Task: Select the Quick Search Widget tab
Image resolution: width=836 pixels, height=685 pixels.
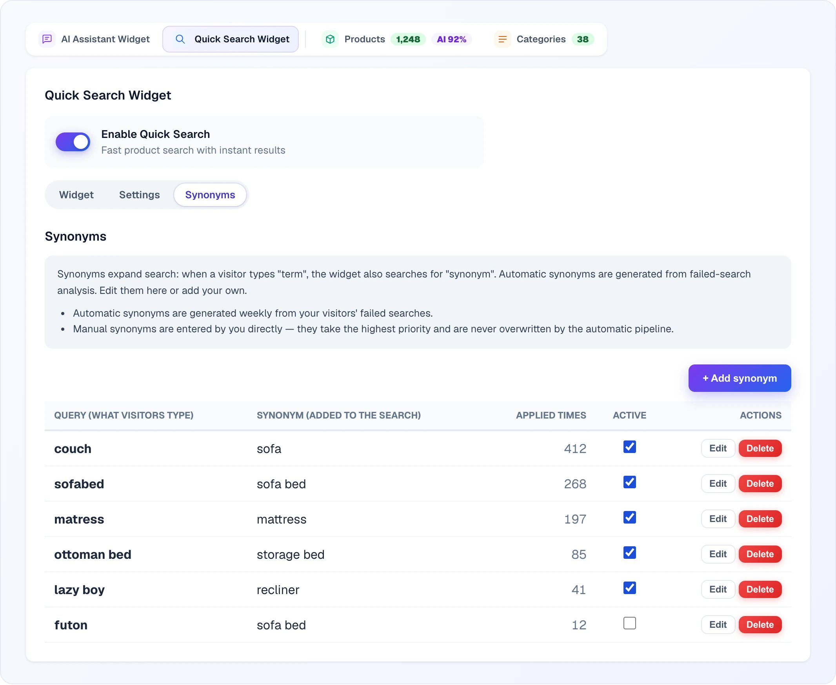Action: point(231,39)
